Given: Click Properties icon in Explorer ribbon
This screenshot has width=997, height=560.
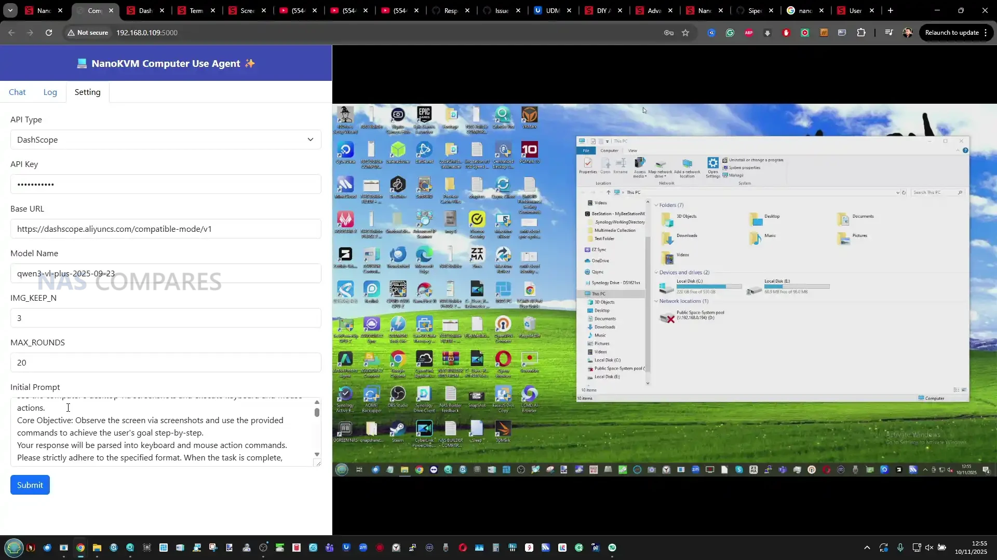Looking at the screenshot, I should click(x=588, y=166).
